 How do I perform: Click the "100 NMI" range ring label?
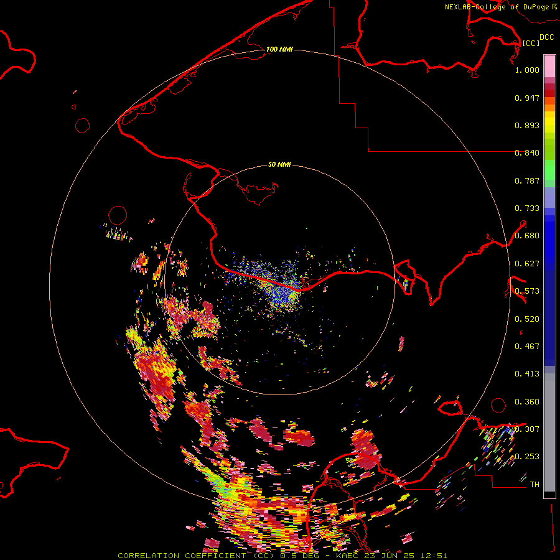click(279, 49)
